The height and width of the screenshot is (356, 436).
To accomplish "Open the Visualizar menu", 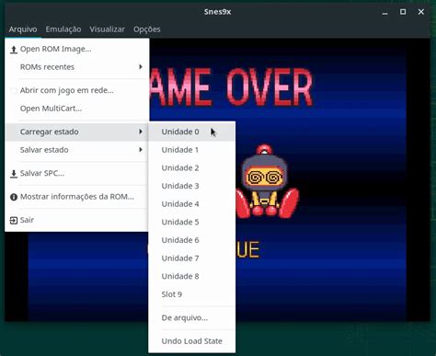I will point(107,29).
